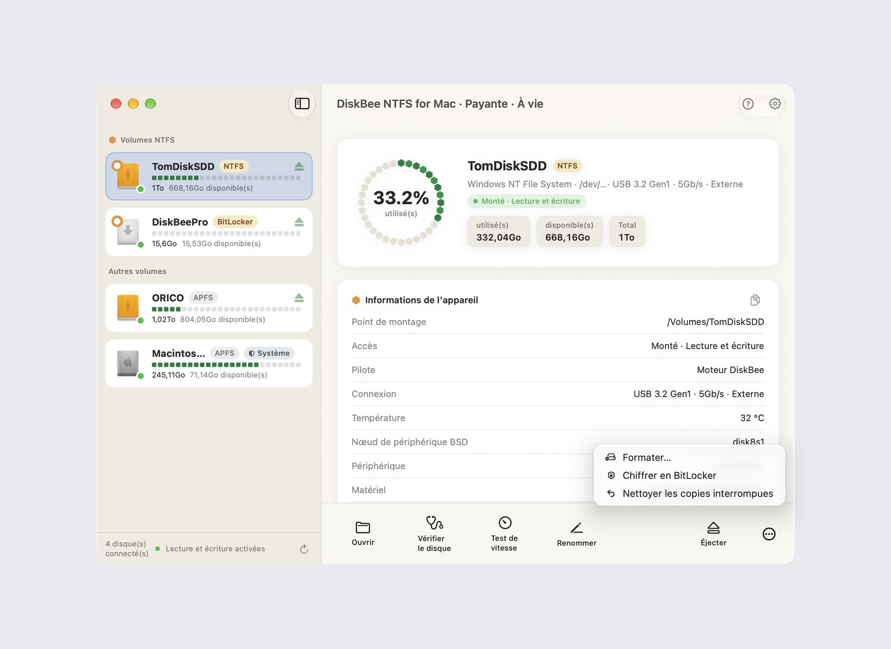Start Test de vitesse
Viewport: 891px width, 649px height.
pos(504,534)
